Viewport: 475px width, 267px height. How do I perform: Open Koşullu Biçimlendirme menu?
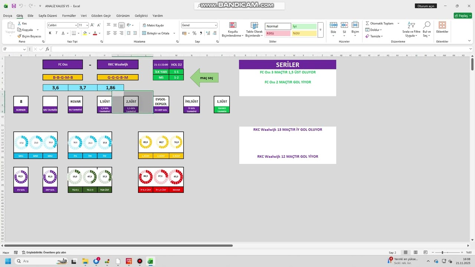click(x=233, y=30)
